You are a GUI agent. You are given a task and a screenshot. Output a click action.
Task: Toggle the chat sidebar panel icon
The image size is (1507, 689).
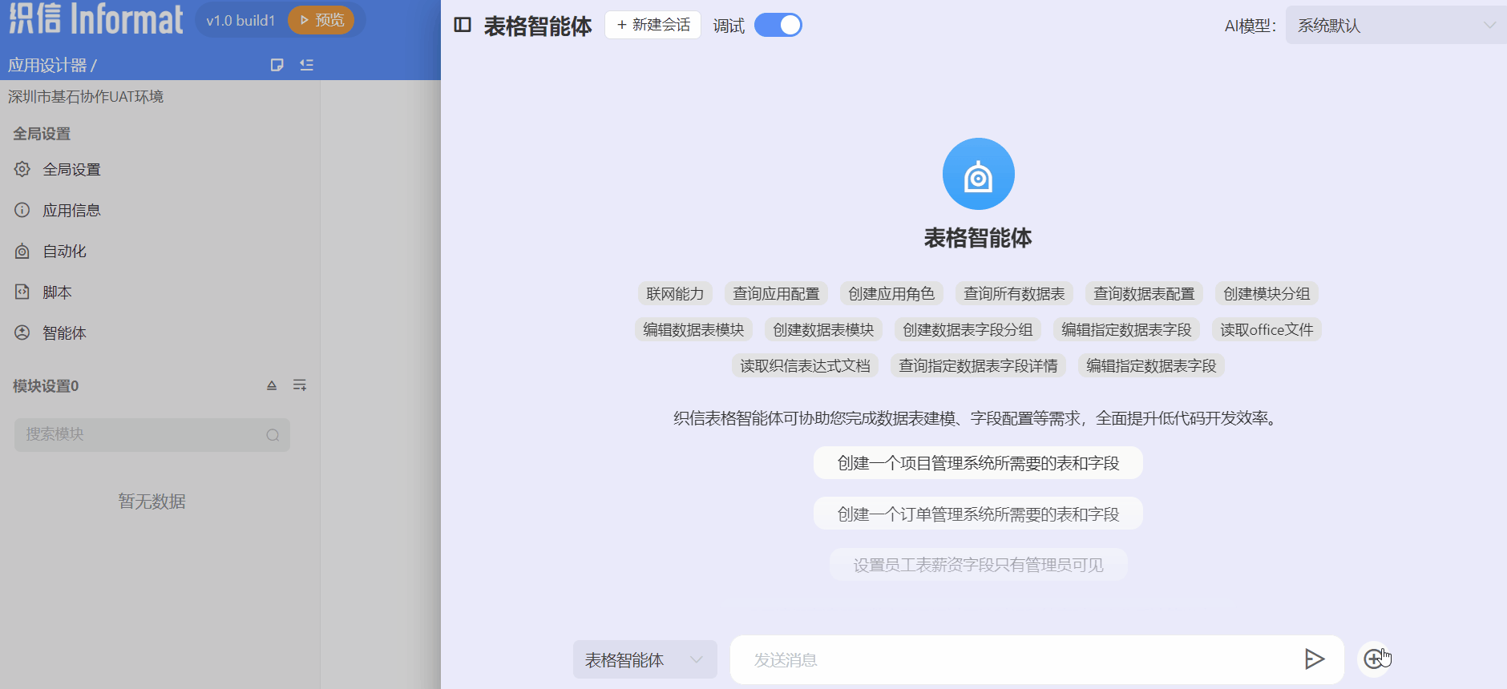point(463,25)
